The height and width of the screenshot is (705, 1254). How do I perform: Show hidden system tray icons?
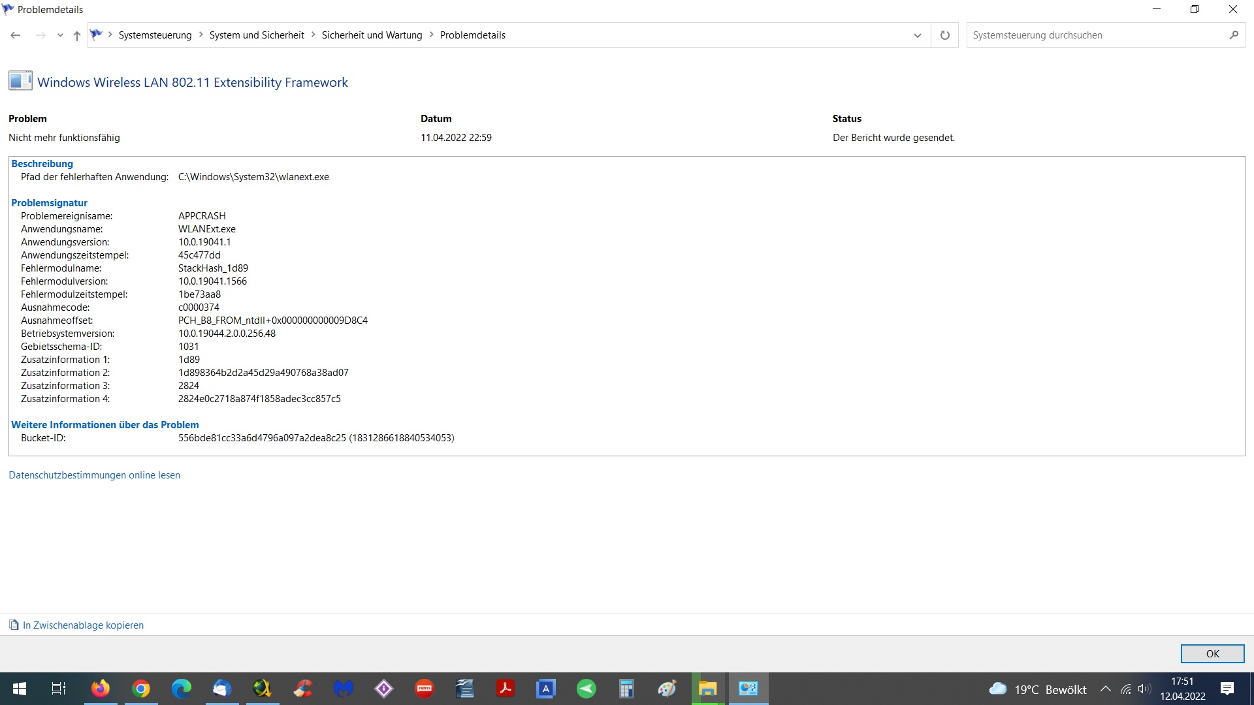point(1106,689)
